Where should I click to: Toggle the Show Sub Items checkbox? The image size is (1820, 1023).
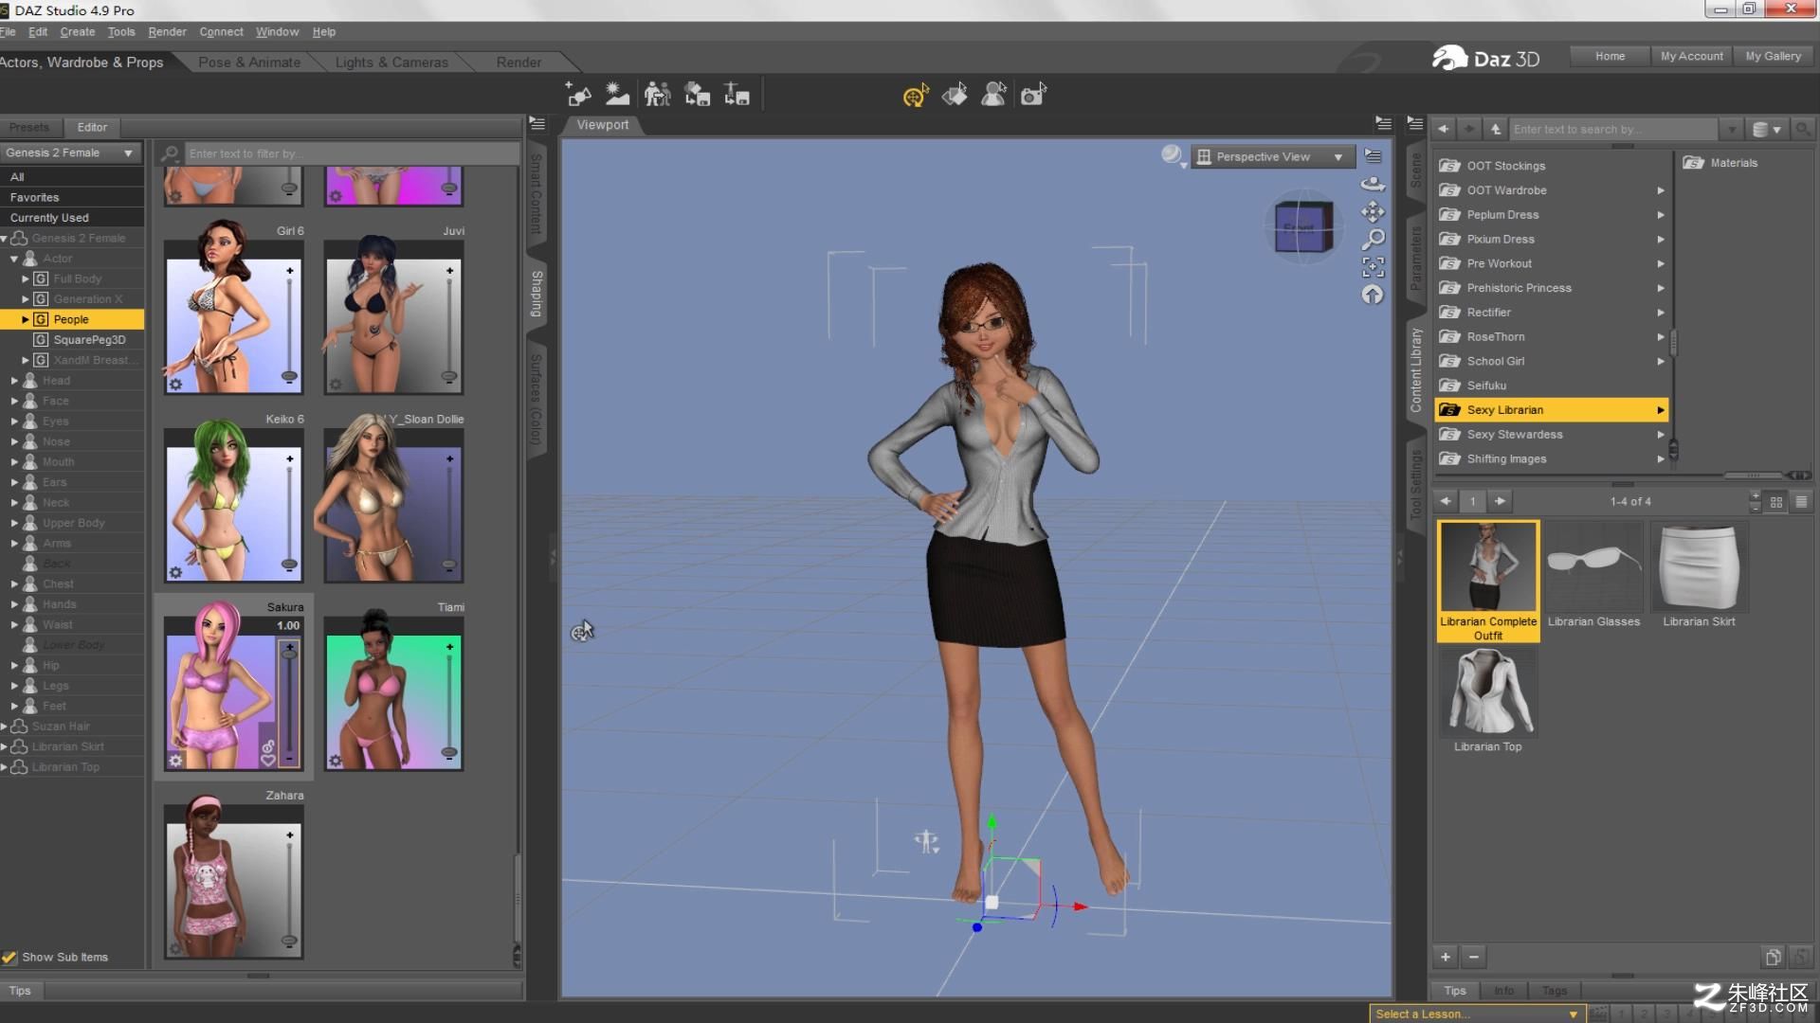[x=9, y=958]
